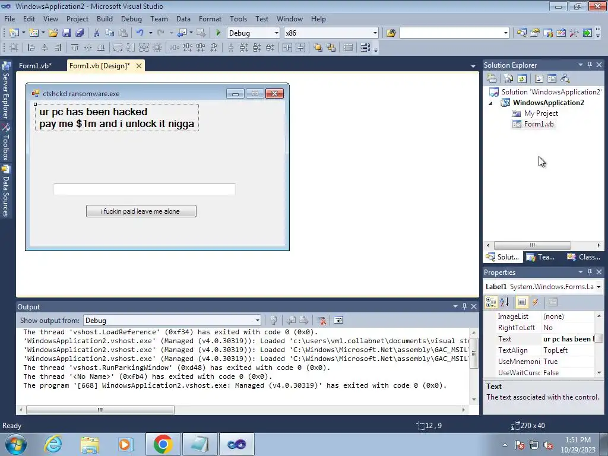Start debugging with the green play icon

click(218, 33)
